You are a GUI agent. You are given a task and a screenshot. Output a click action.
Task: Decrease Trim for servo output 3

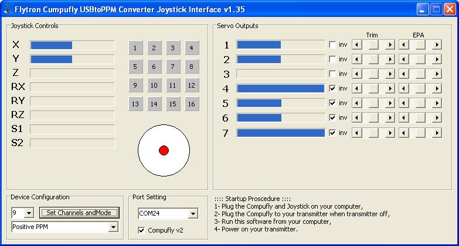point(356,74)
